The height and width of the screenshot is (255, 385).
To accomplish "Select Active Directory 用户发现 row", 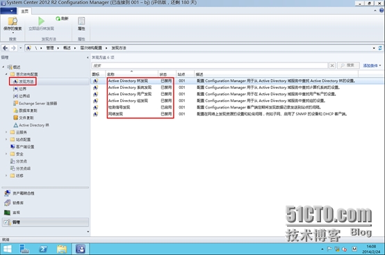I will click(238, 94).
